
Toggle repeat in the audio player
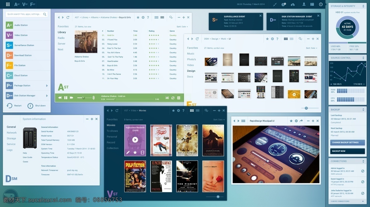173,98
